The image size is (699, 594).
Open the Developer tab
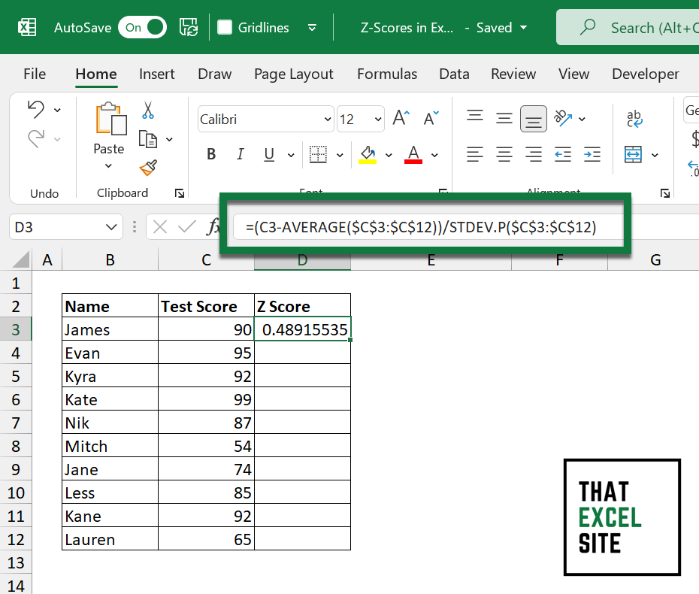coord(645,74)
